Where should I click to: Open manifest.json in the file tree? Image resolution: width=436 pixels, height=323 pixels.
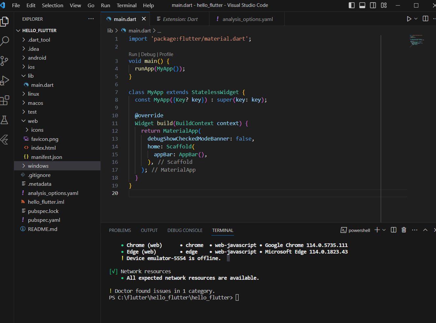point(57,157)
